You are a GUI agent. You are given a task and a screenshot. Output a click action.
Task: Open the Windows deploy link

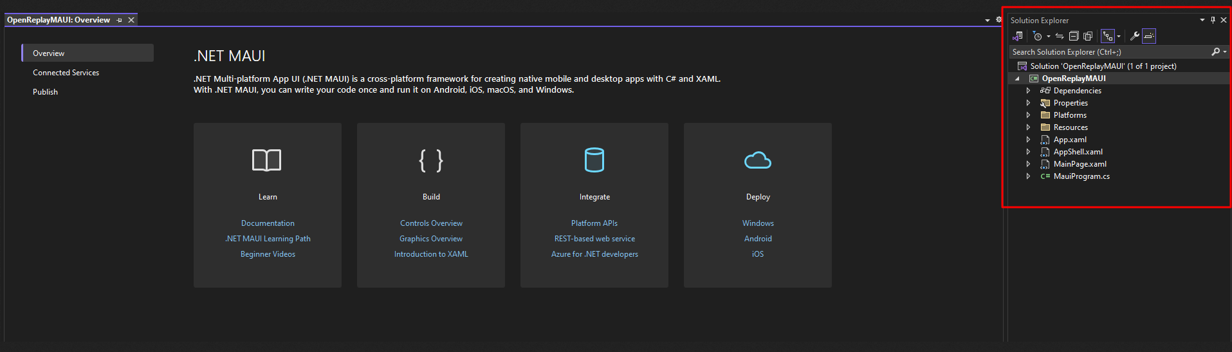758,223
